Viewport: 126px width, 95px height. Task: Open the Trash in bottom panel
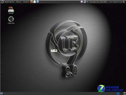[125, 93]
